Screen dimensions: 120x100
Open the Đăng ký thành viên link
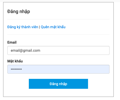point(23,27)
